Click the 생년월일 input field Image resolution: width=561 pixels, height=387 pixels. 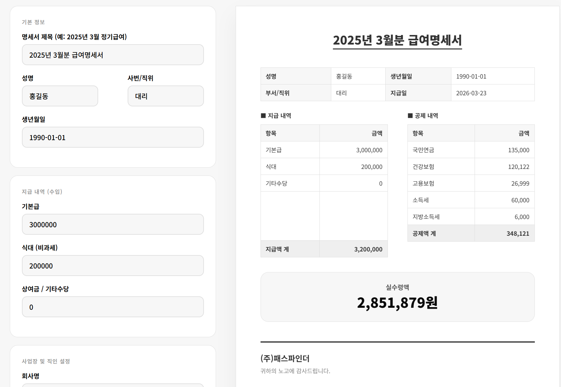click(x=113, y=138)
